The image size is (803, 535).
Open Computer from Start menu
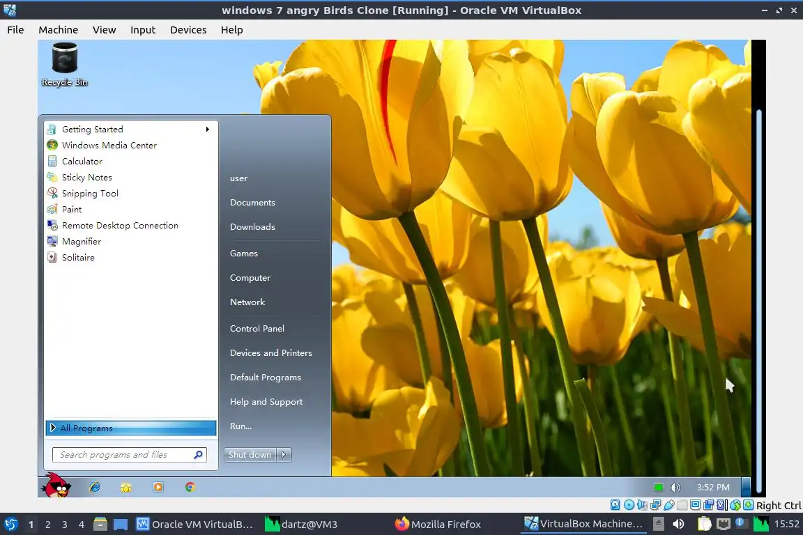(x=250, y=278)
